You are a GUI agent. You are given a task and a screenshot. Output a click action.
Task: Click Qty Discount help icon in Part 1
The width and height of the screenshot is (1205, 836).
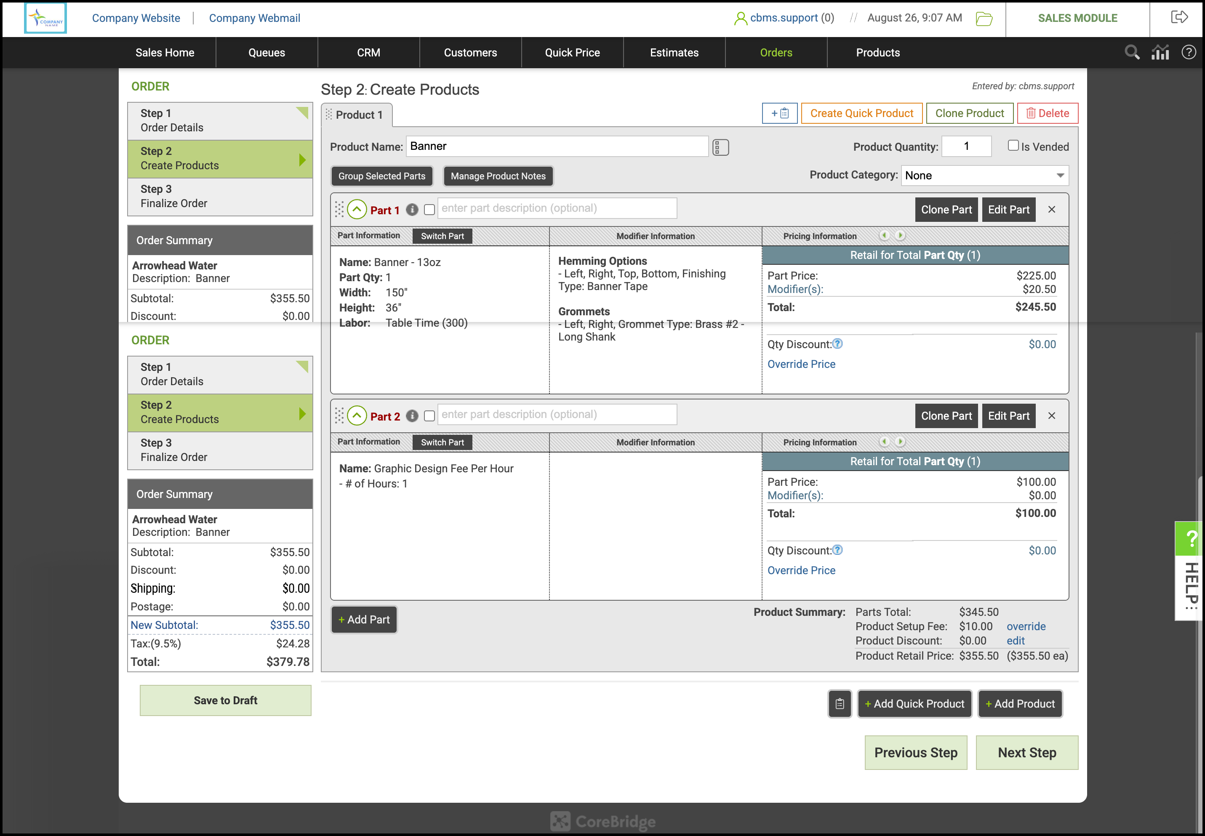pos(837,343)
